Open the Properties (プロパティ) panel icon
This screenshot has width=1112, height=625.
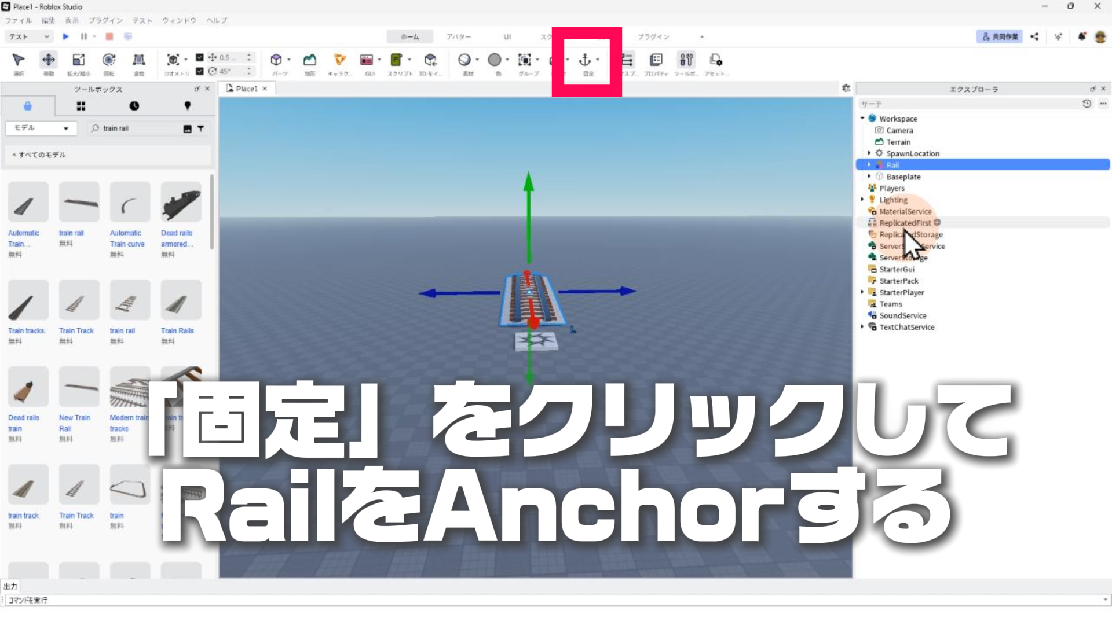(656, 60)
